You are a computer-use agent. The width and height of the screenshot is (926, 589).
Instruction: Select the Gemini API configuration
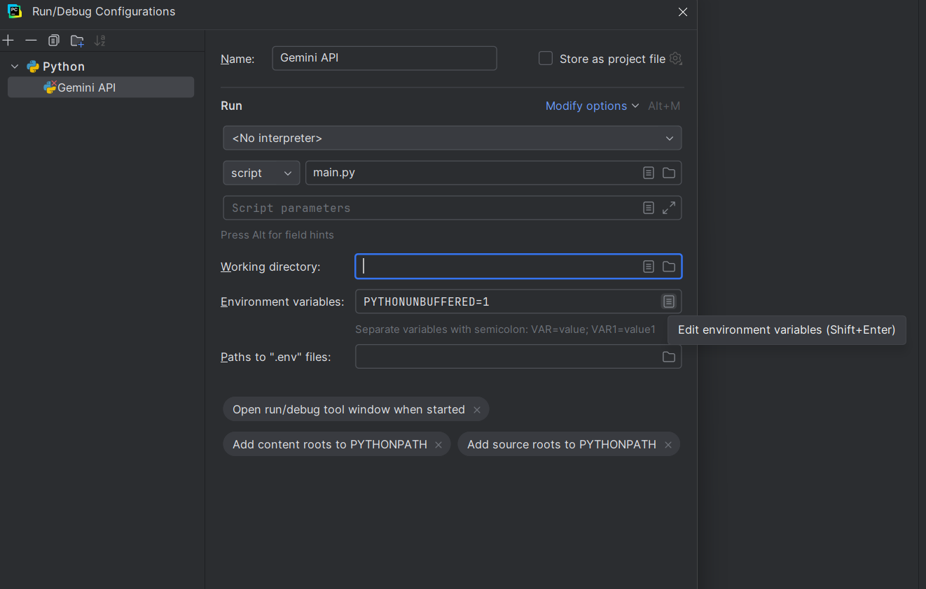(101, 87)
